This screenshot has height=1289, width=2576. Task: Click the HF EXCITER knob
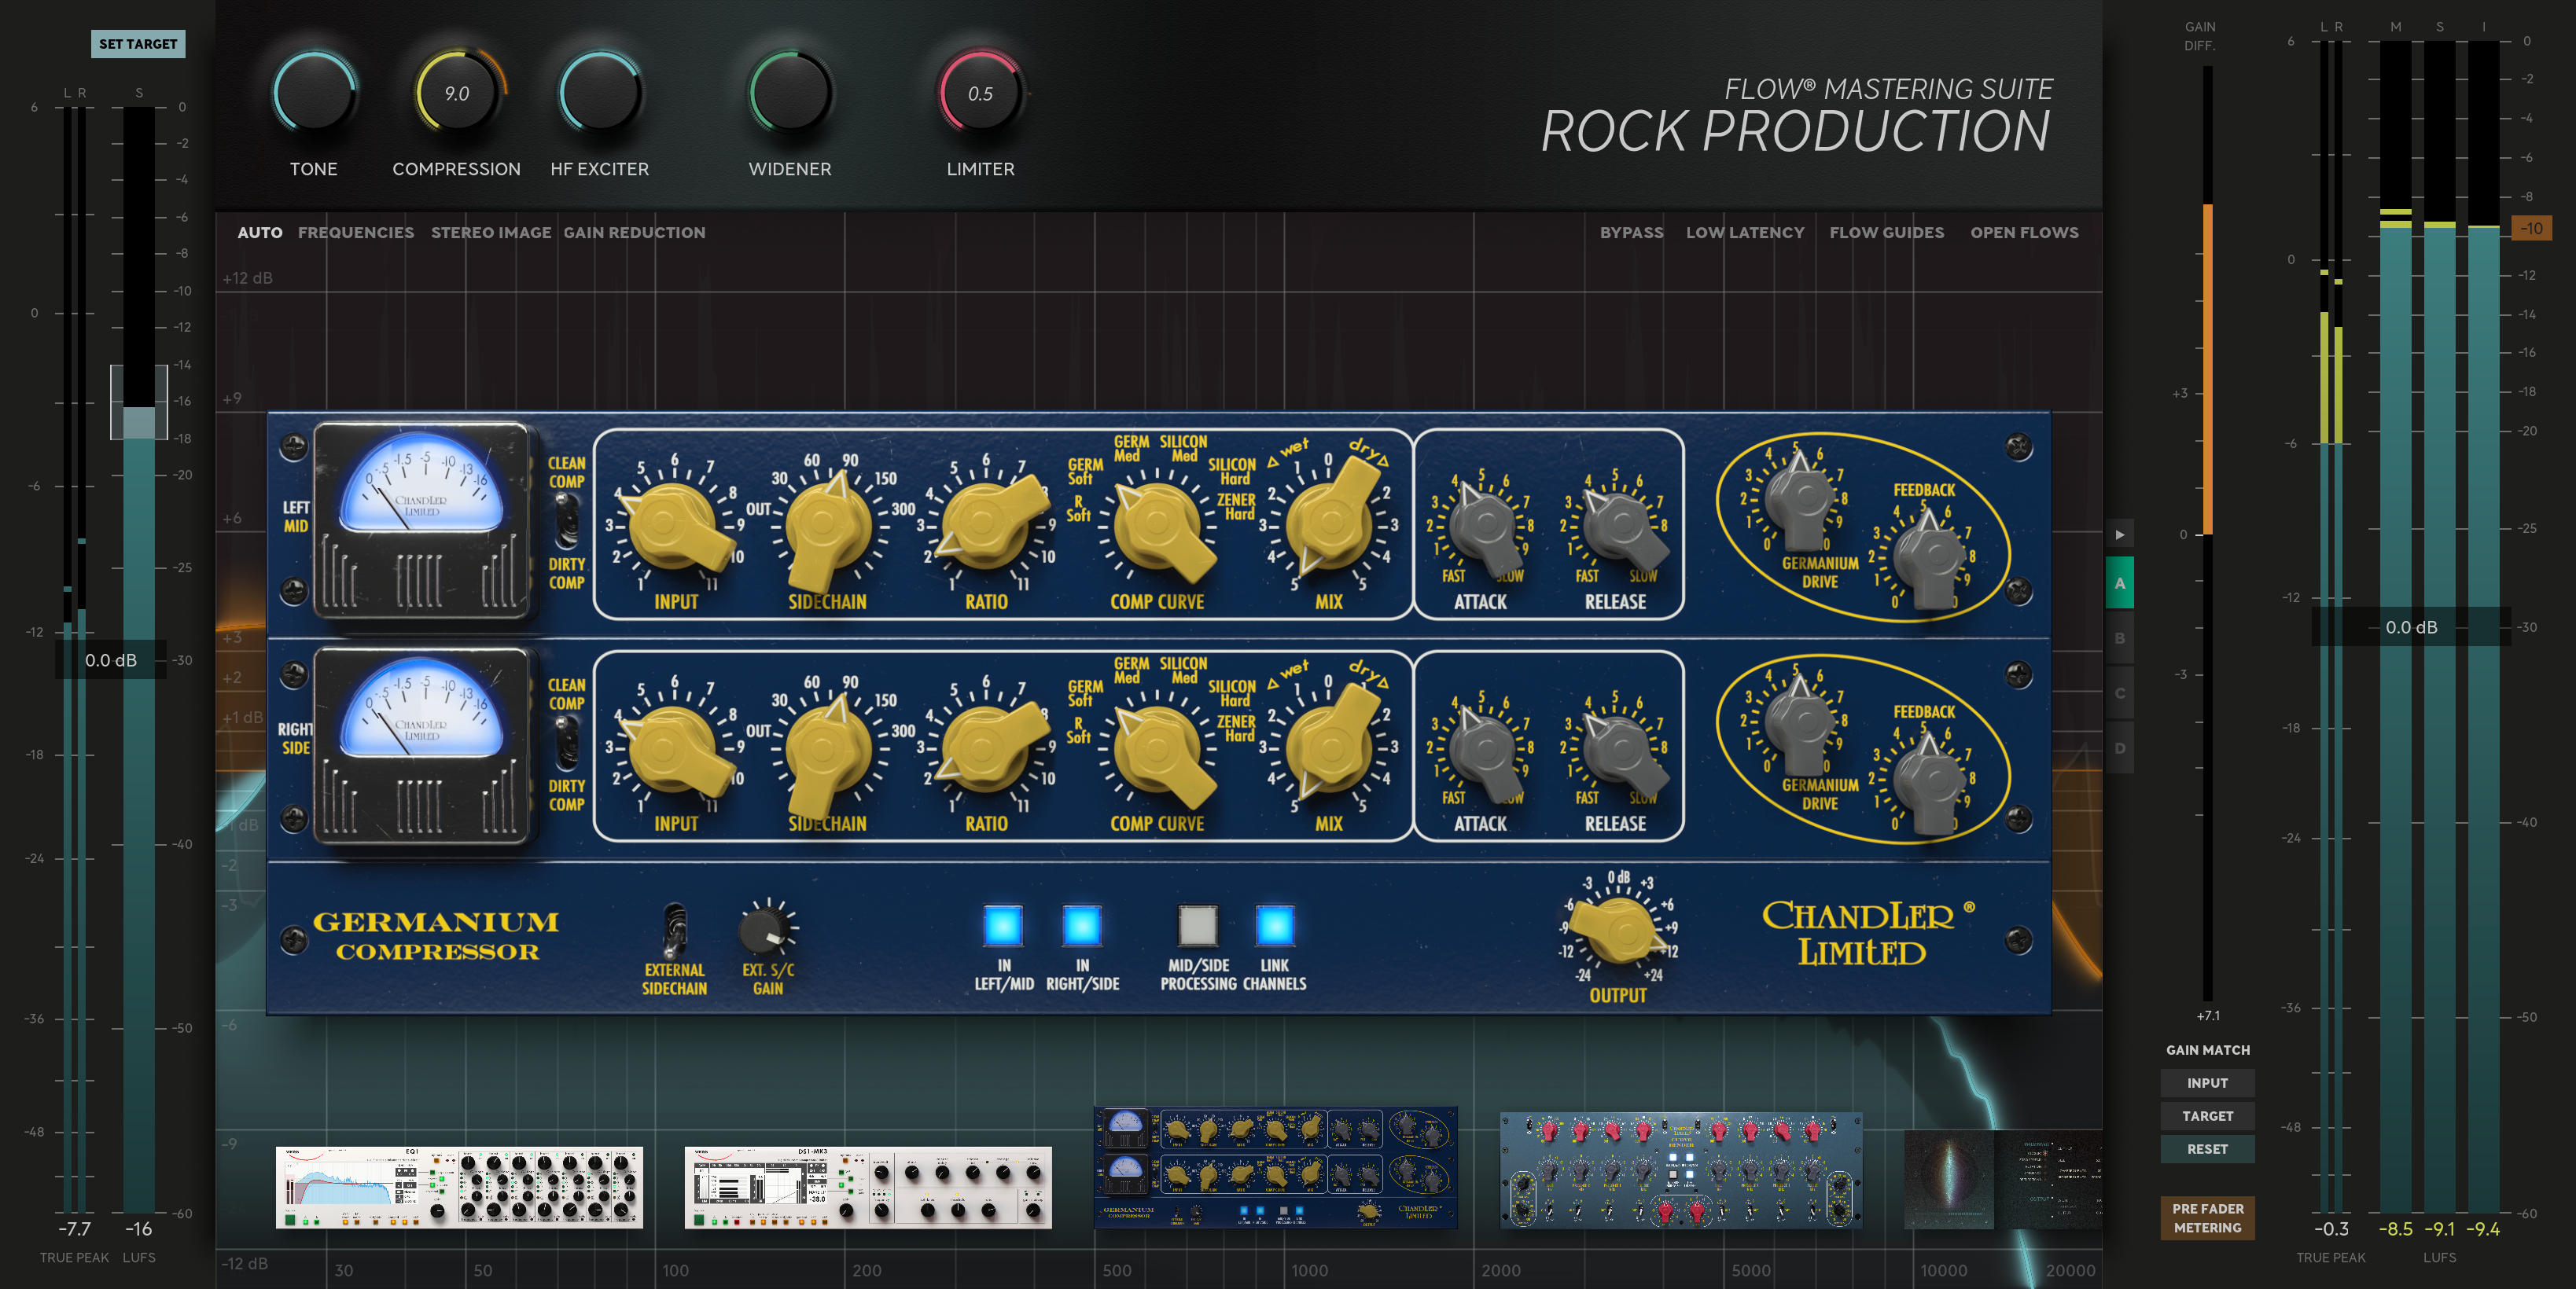click(x=600, y=93)
